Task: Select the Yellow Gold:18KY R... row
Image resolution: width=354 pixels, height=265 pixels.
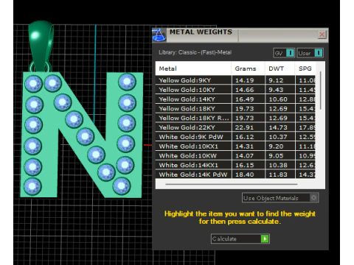Action: tap(235, 118)
